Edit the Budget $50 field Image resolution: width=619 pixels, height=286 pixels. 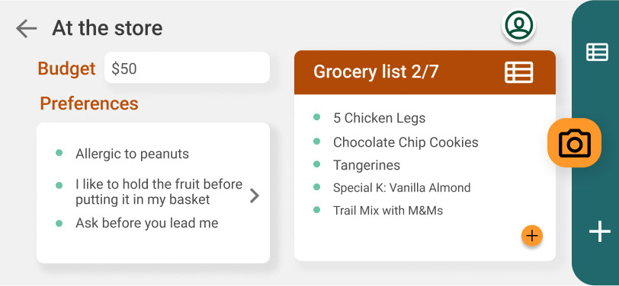pyautogui.click(x=187, y=68)
